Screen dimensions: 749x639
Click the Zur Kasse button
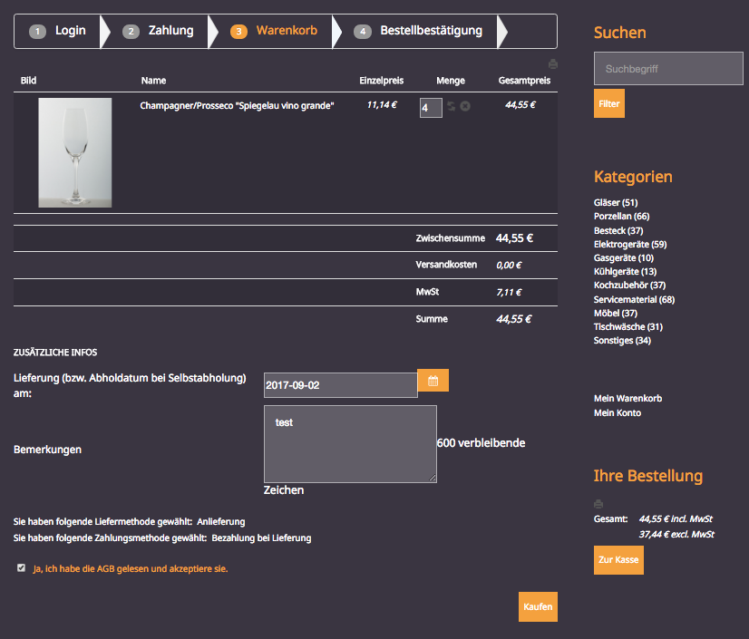(x=618, y=560)
